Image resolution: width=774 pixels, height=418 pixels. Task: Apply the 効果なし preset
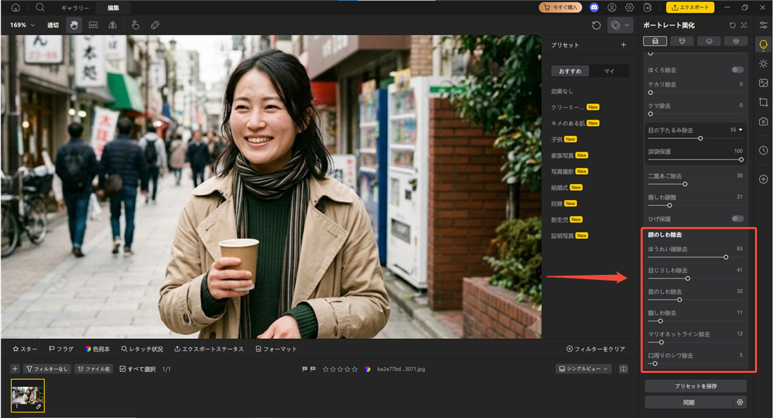tap(562, 91)
